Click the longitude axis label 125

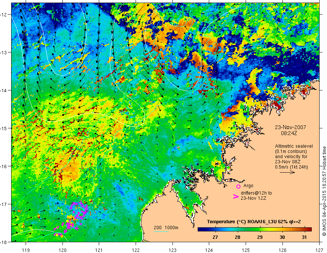(x=246, y=250)
